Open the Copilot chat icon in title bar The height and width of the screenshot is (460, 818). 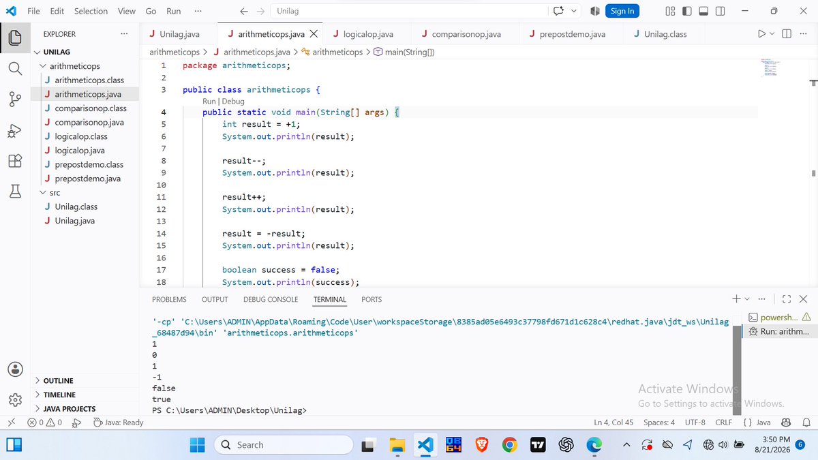coord(559,11)
